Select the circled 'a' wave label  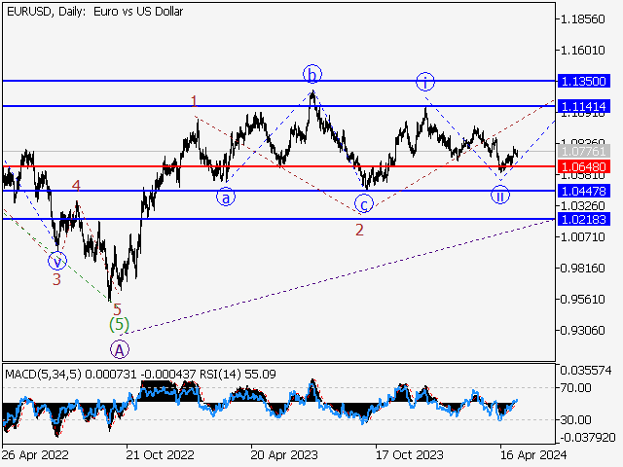(226, 197)
